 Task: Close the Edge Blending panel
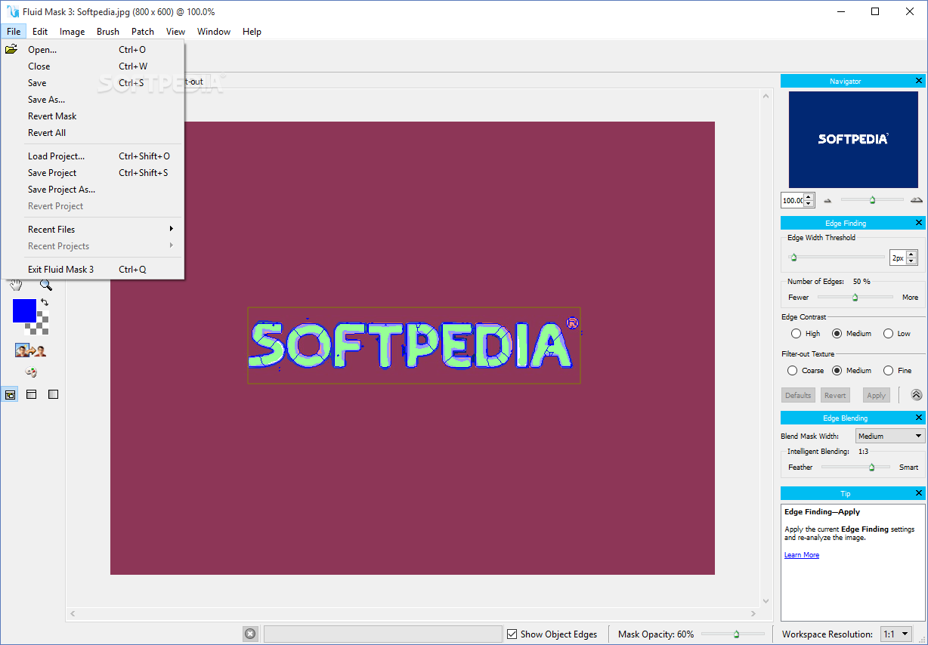tap(919, 418)
